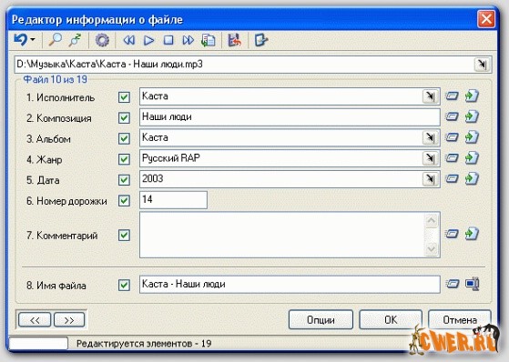Click the green arrow copy icon beside Исполнитель
Image resolution: width=509 pixels, height=362 pixels.
point(472,96)
